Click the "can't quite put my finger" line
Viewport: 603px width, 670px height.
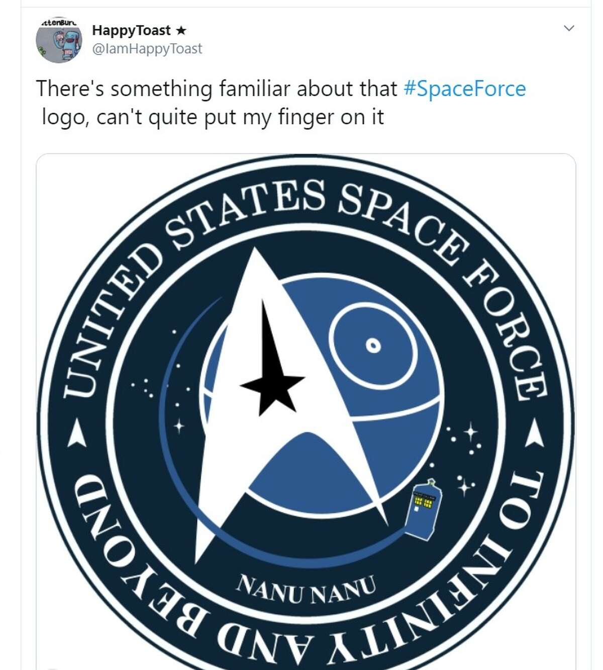pos(211,117)
